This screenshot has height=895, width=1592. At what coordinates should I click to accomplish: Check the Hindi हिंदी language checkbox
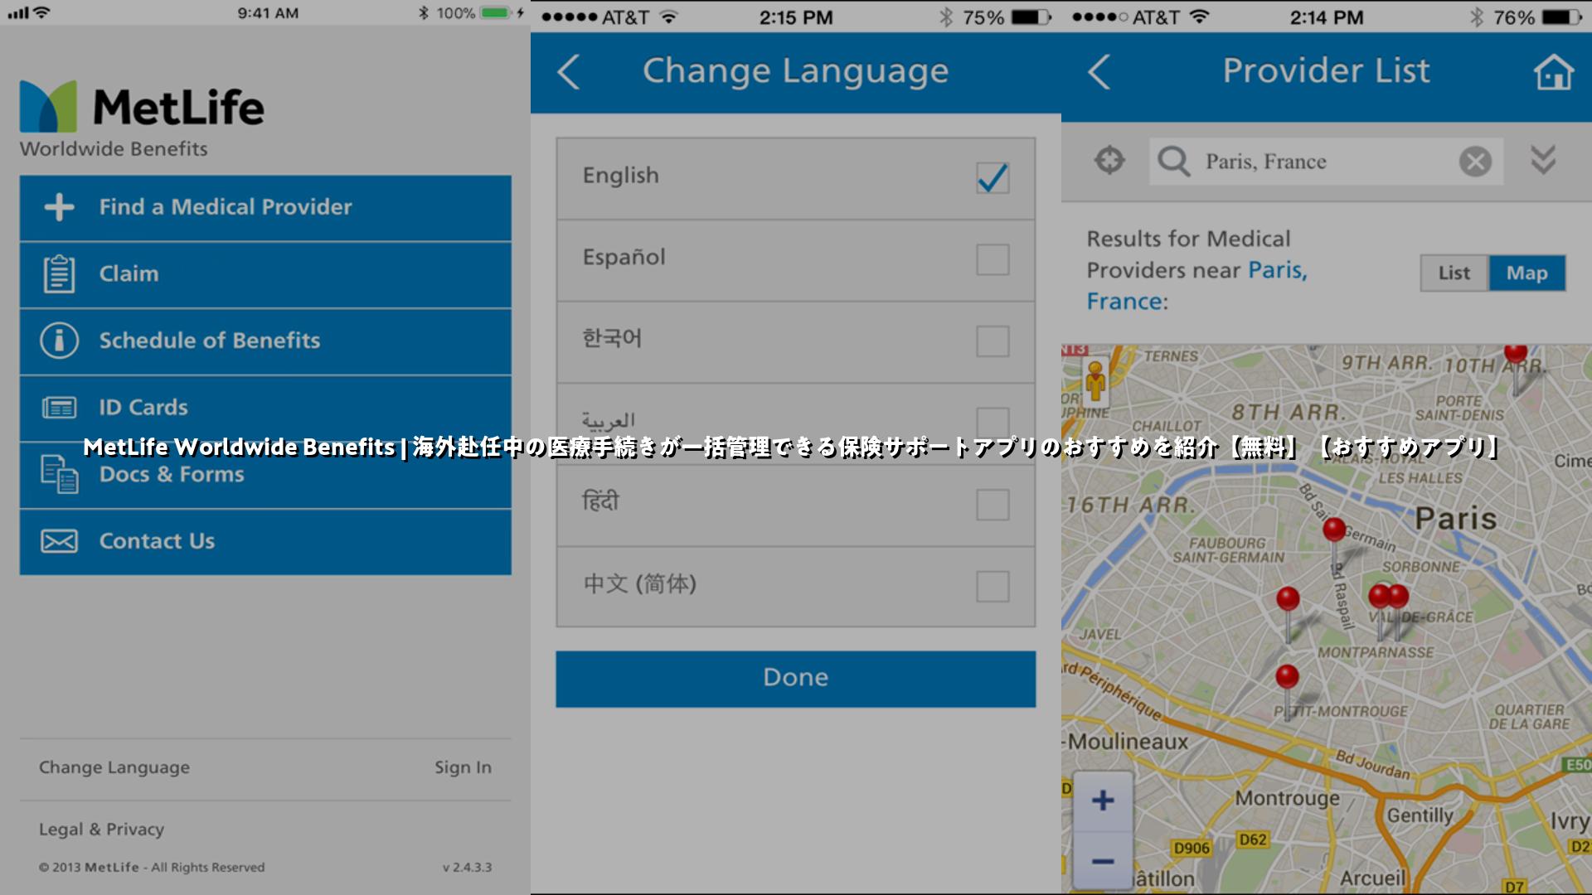[x=993, y=504]
